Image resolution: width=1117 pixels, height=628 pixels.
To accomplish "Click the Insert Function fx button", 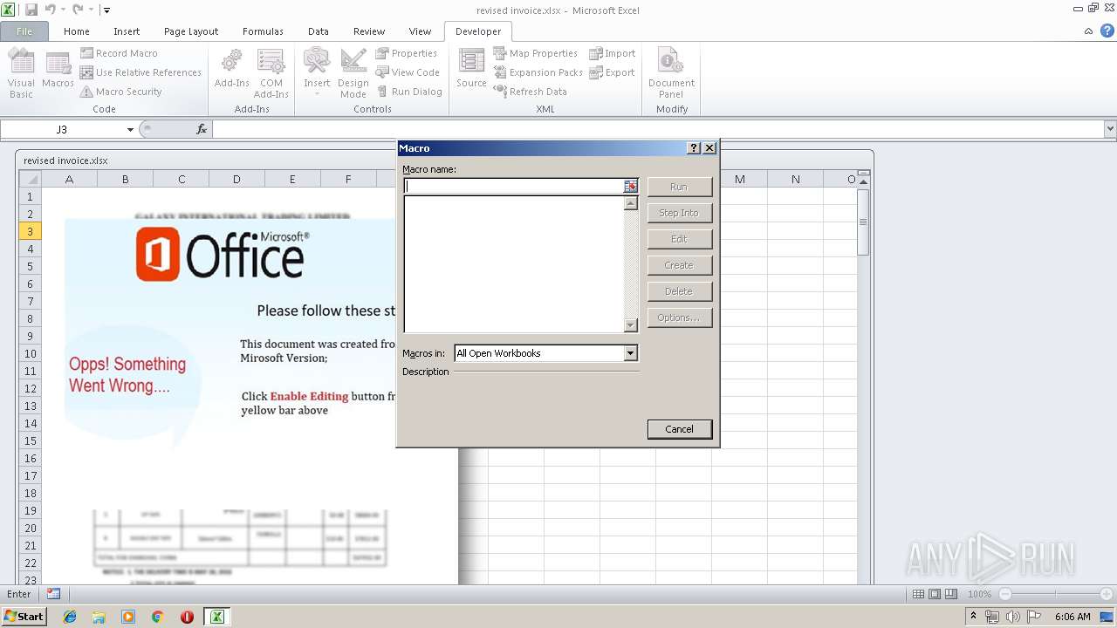I will (202, 129).
